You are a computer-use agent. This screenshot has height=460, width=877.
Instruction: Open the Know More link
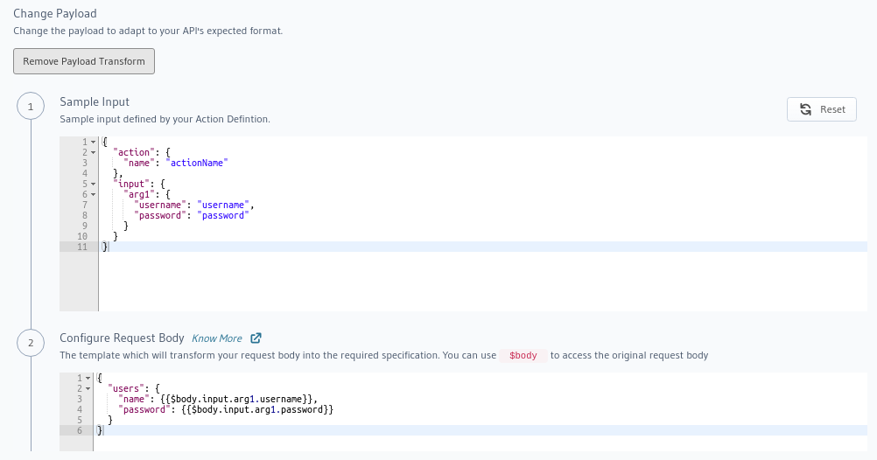coord(217,338)
